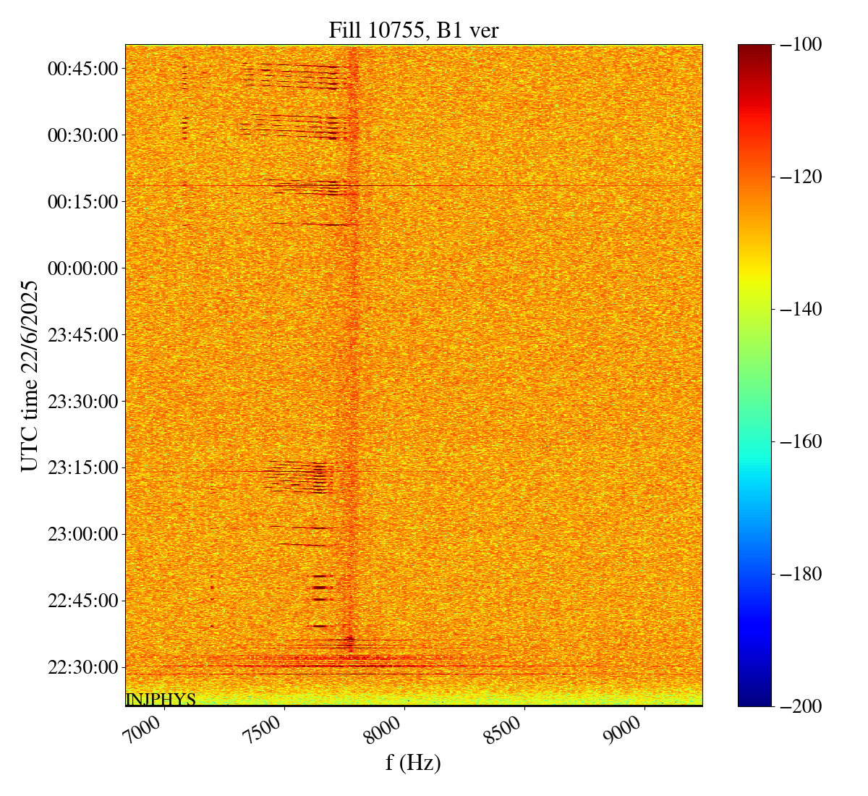
Task: Click the 23:15:00 time tick label
Action: (82, 467)
